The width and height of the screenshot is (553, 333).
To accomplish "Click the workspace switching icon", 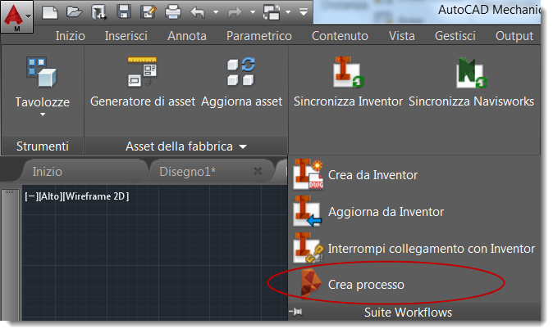I will point(272,12).
